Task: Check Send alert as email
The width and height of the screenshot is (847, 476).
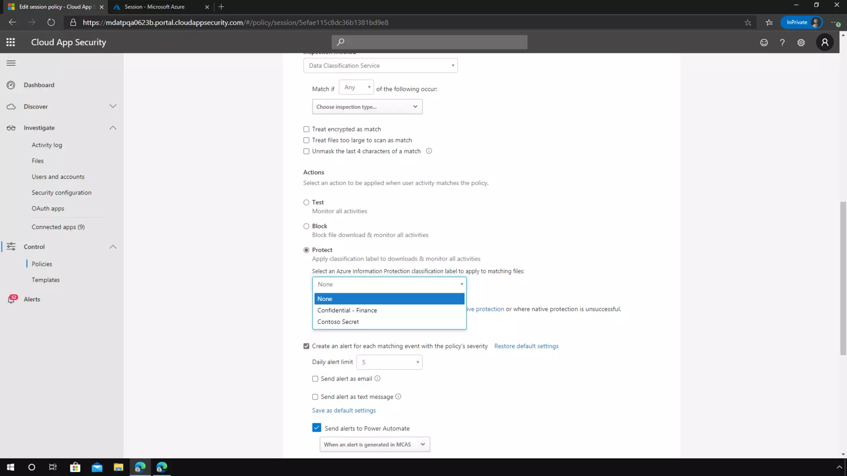Action: coord(315,379)
